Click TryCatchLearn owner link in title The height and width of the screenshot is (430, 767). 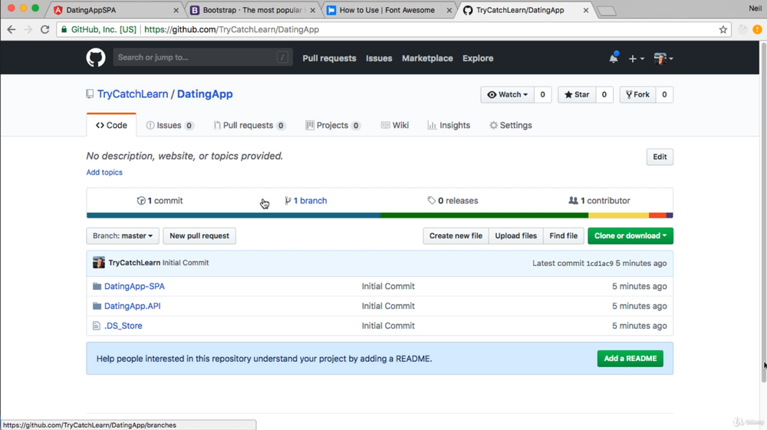pyautogui.click(x=133, y=94)
